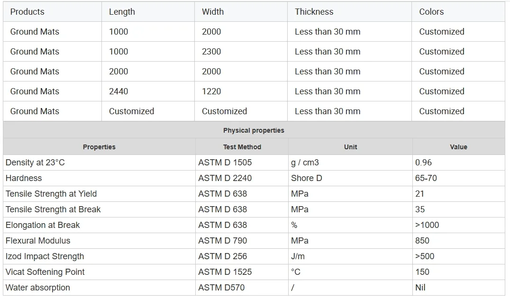Select the ASTM D 1505 cell
Image resolution: width=510 pixels, height=299 pixels.
click(x=225, y=163)
